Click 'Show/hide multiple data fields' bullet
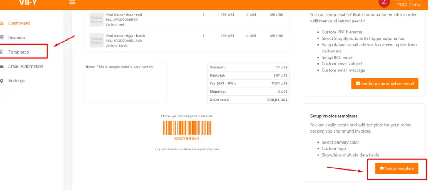 click(x=350, y=155)
